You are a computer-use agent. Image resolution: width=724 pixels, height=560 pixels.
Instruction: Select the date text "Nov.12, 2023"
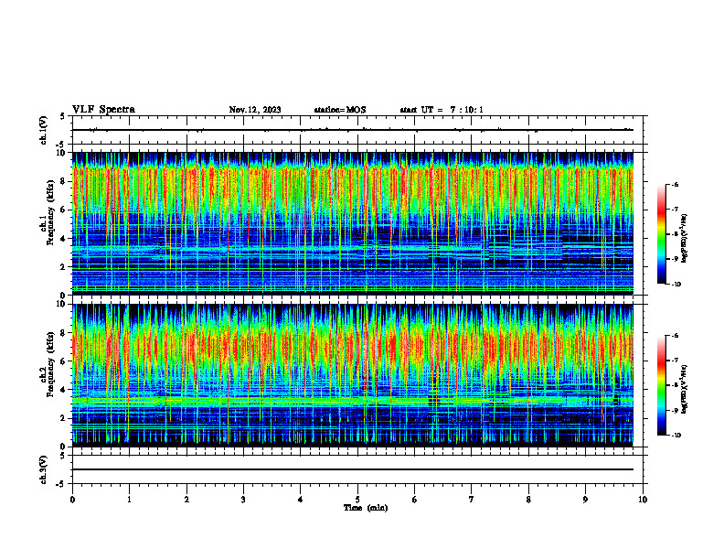click(255, 110)
